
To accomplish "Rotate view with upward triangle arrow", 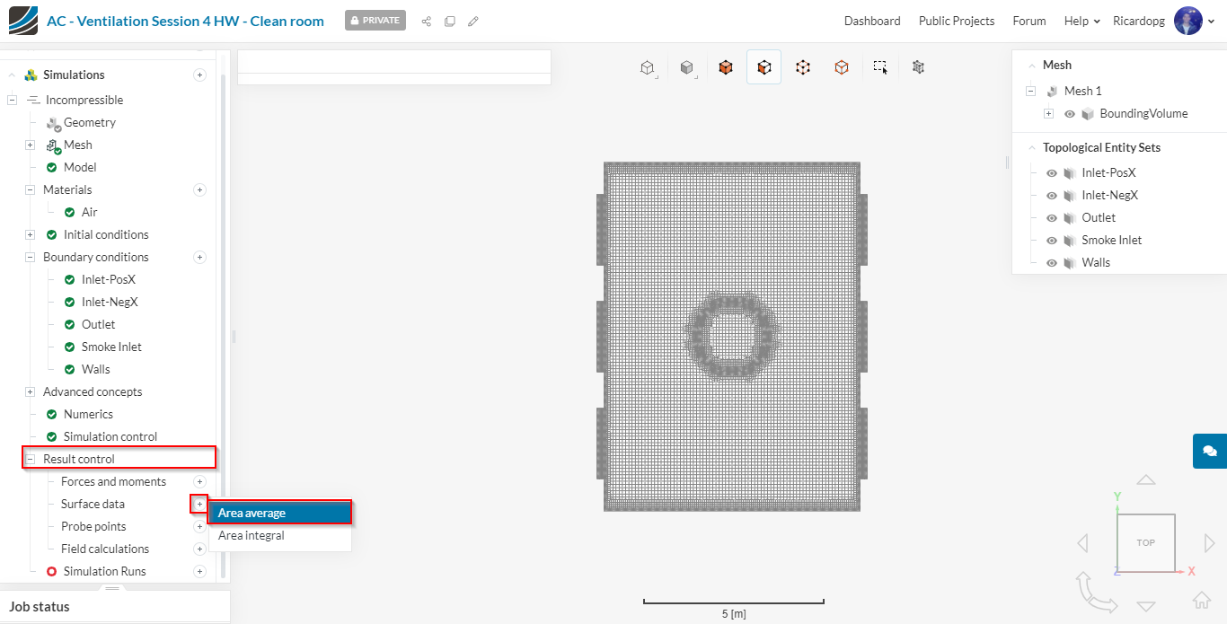I will (x=1146, y=479).
